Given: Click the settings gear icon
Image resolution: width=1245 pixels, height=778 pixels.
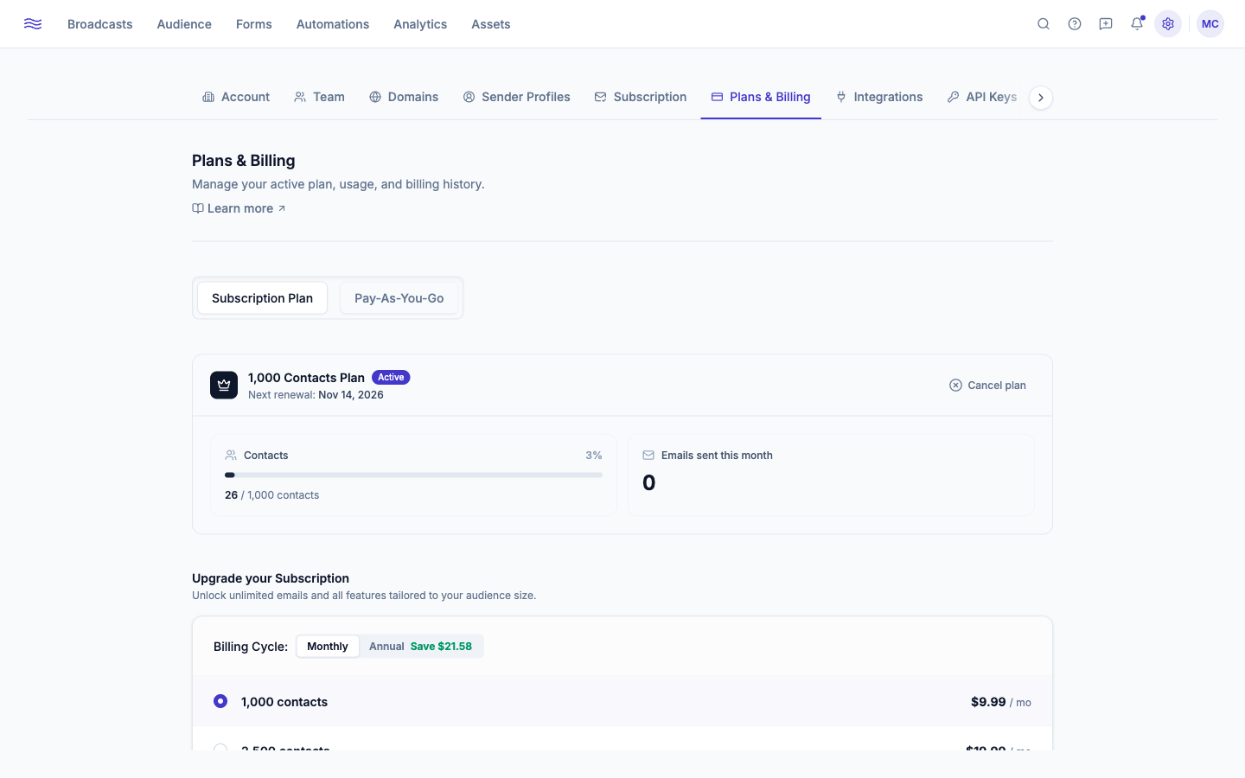Looking at the screenshot, I should coord(1168,24).
